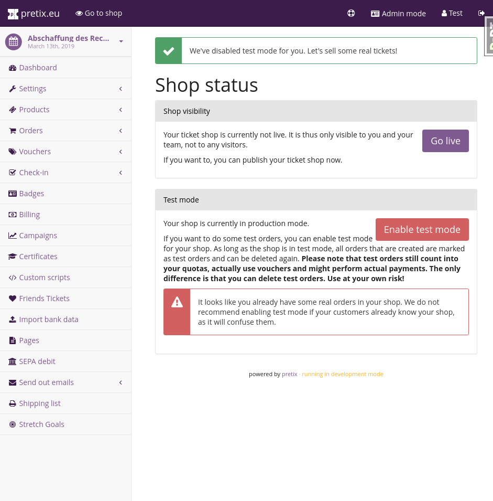Follow the Go to shop link

tap(98, 14)
